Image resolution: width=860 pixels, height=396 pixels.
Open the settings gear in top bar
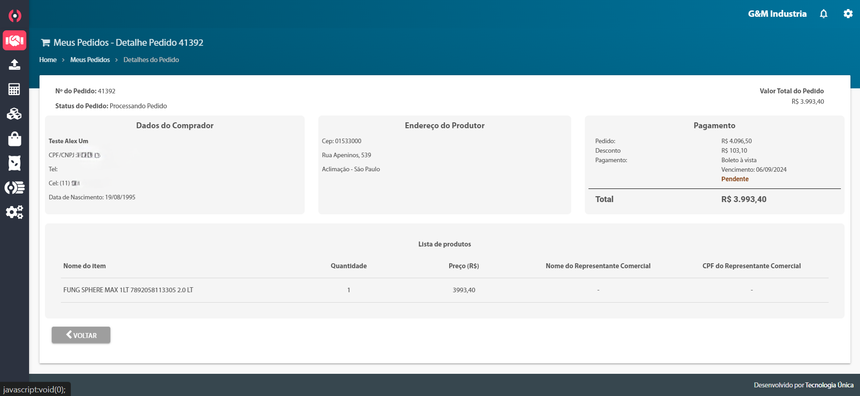coord(848,14)
